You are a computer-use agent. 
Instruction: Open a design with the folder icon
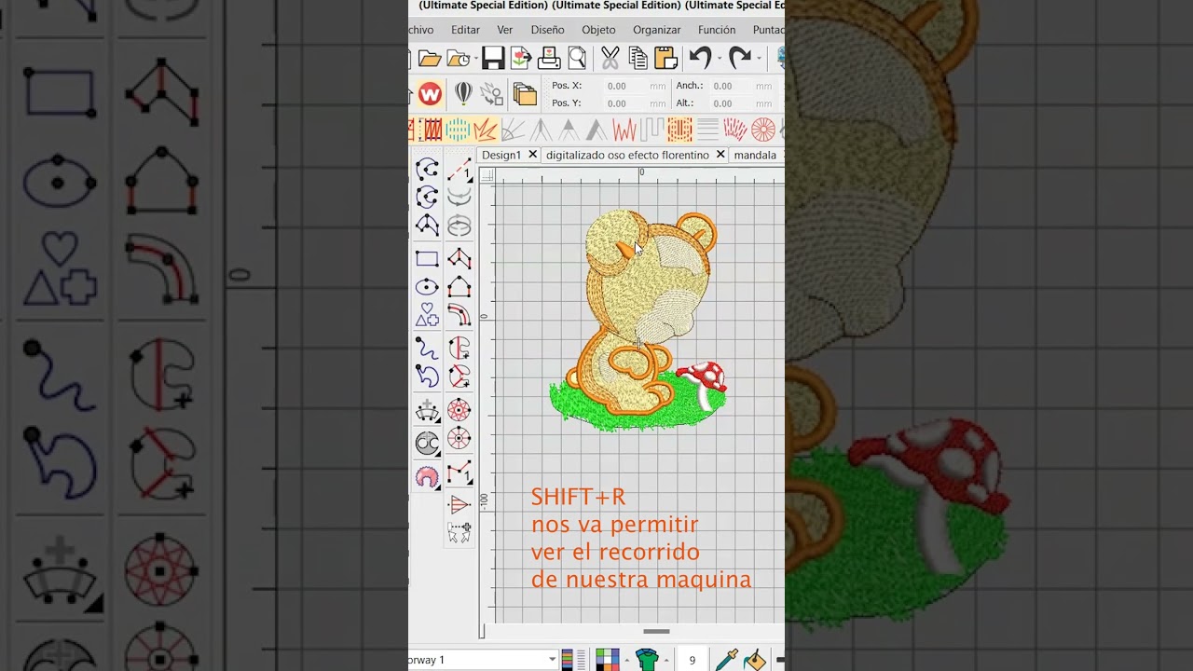pyautogui.click(x=430, y=59)
